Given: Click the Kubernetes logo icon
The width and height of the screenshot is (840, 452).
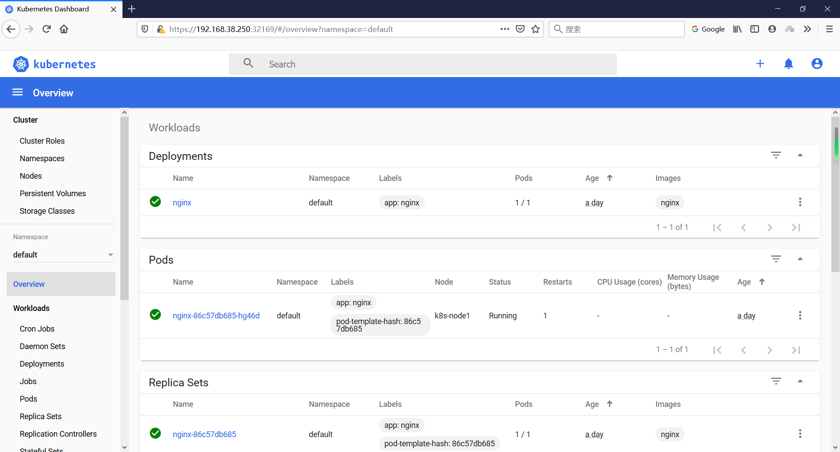Looking at the screenshot, I should [21, 64].
